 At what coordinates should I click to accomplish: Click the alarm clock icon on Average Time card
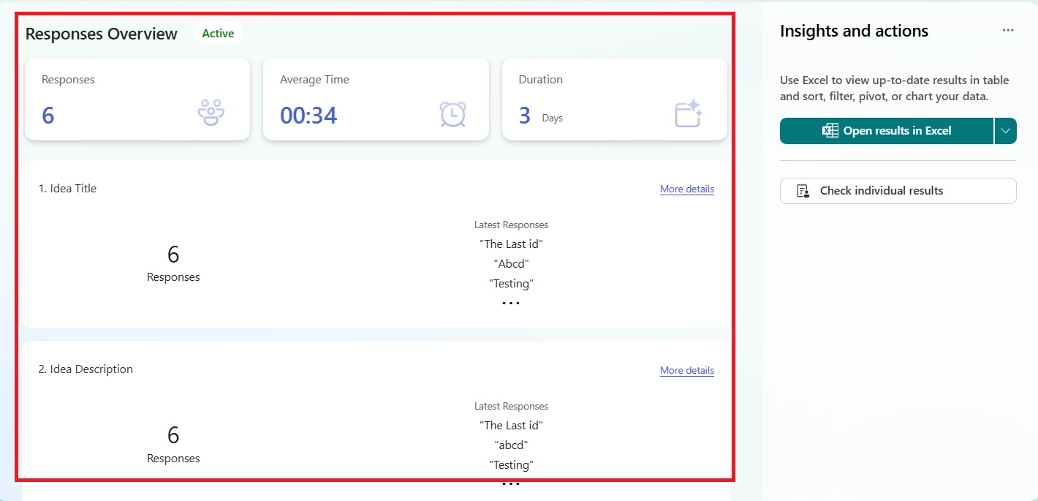click(x=452, y=114)
